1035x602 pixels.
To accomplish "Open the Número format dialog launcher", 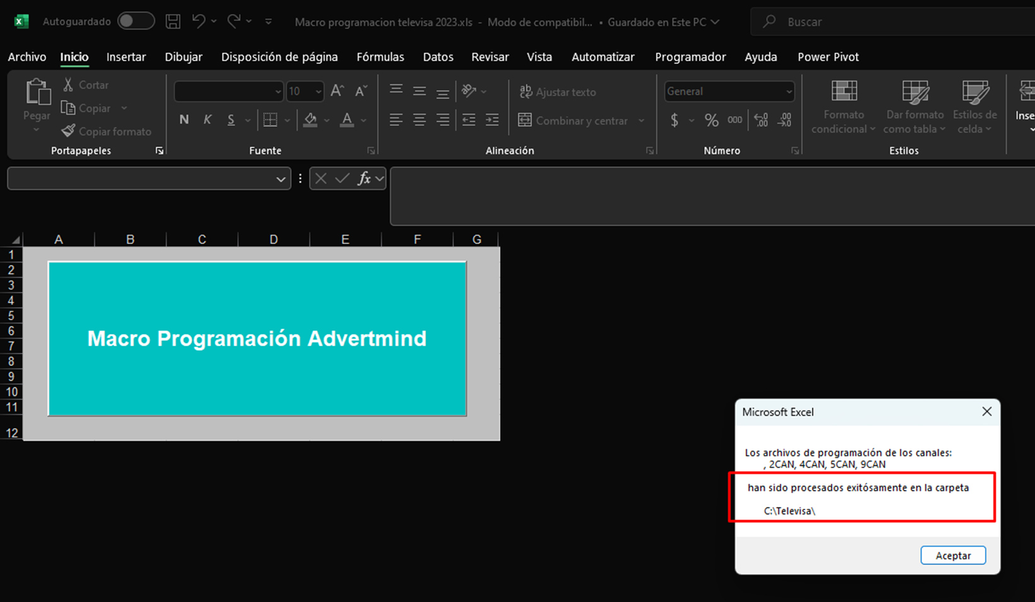I will pyautogui.click(x=795, y=150).
